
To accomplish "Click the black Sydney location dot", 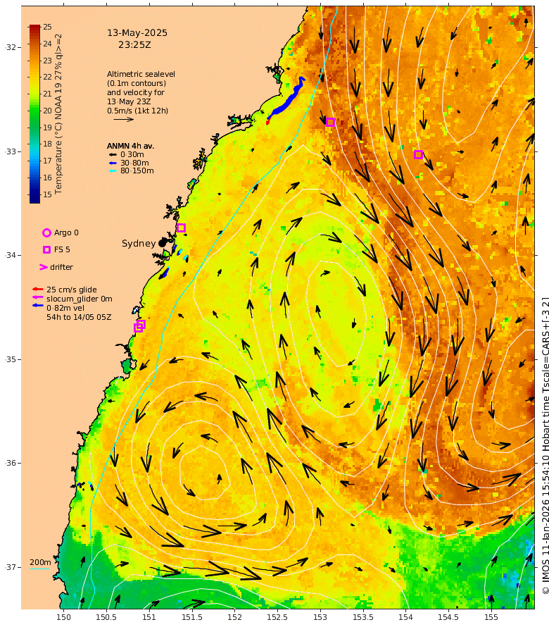I will 162,243.
